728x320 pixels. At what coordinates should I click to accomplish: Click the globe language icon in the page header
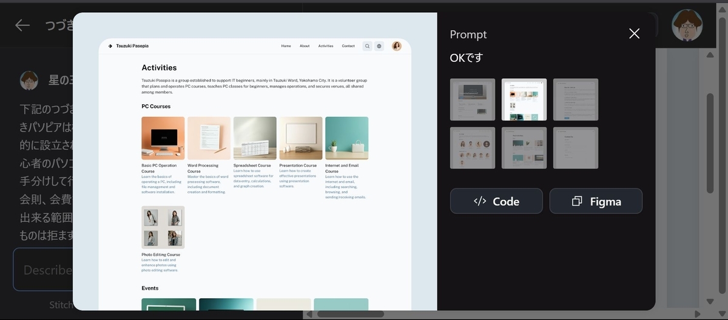click(x=379, y=46)
